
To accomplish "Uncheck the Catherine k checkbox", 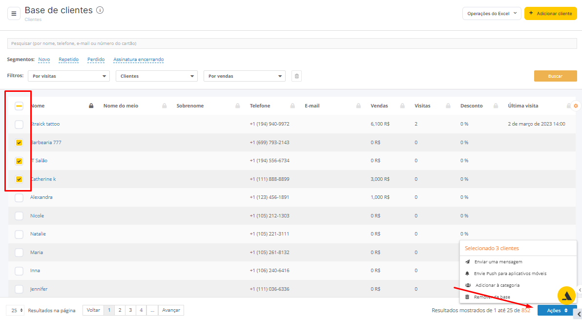I will click(19, 179).
